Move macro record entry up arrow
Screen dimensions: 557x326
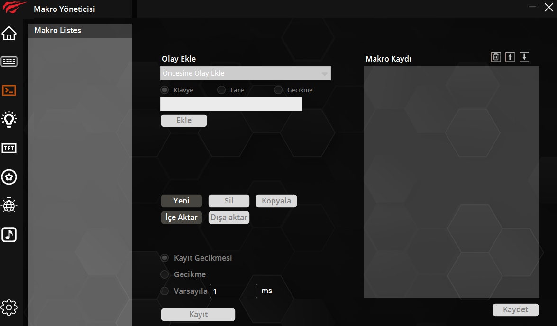[x=510, y=57]
